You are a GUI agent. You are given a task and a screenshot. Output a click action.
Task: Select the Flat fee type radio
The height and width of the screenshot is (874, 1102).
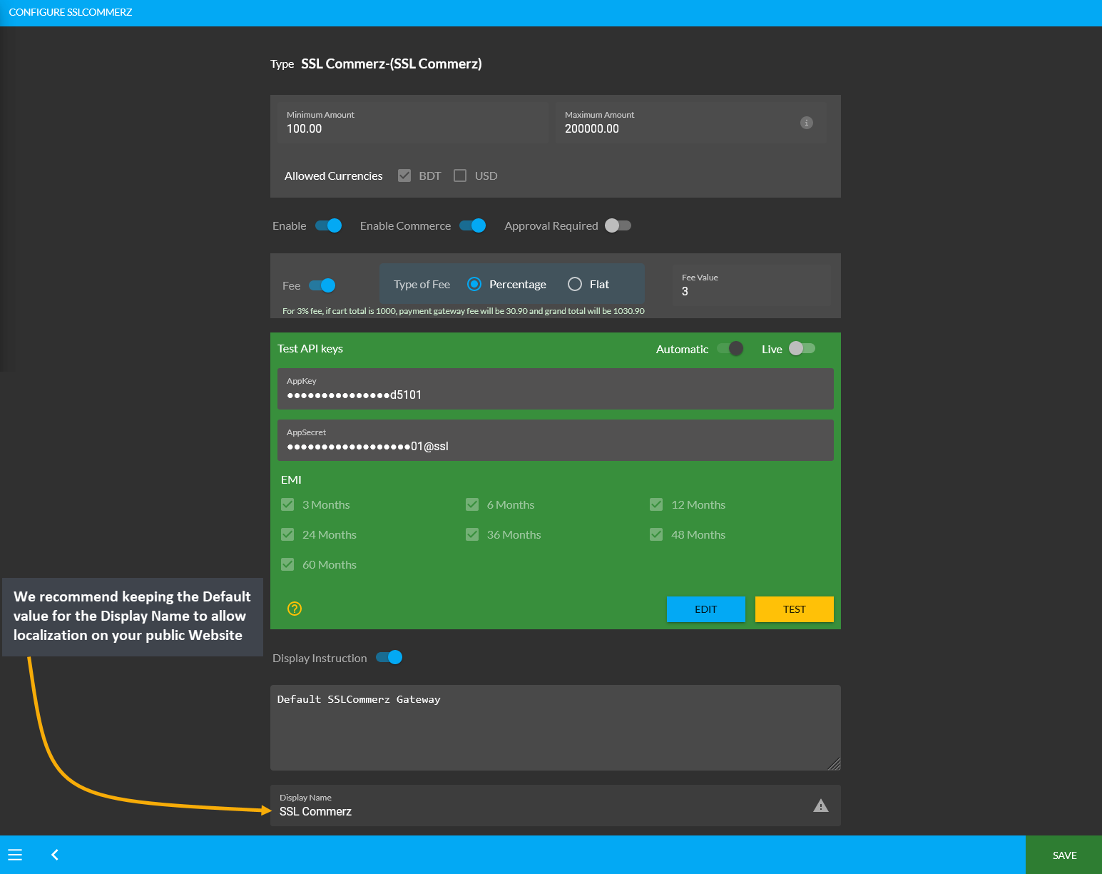point(575,284)
